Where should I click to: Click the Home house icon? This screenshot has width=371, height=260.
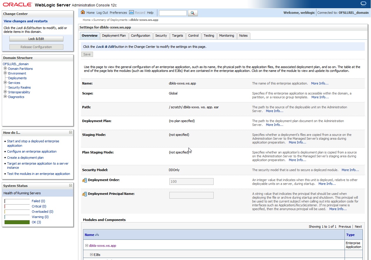pyautogui.click(x=83, y=12)
